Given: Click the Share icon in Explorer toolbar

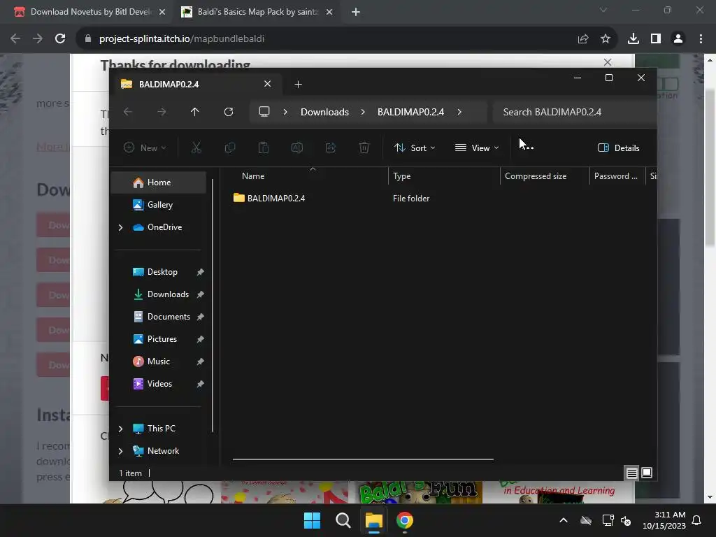Looking at the screenshot, I should point(331,148).
